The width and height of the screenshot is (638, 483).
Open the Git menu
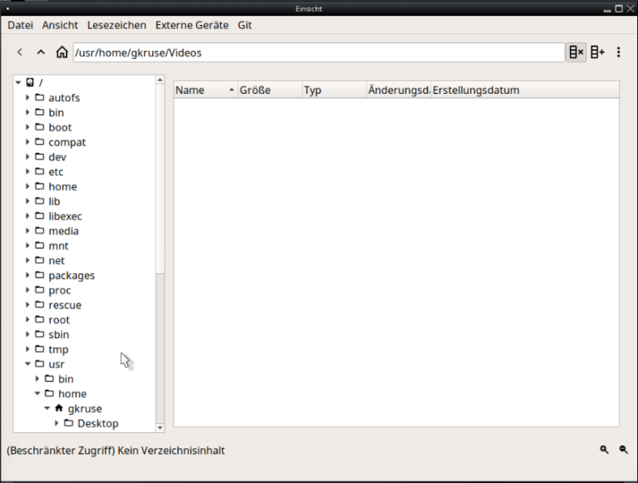244,25
